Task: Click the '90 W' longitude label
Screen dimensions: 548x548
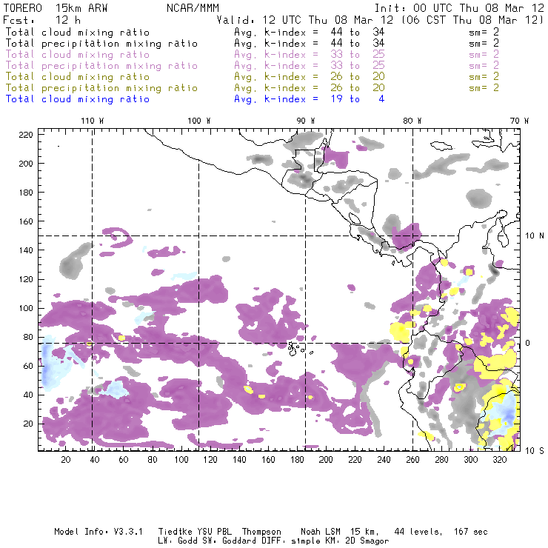Action: click(306, 121)
